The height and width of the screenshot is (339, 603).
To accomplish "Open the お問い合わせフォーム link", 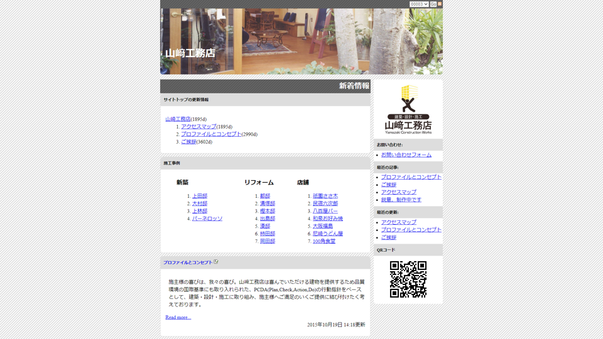I will click(406, 154).
